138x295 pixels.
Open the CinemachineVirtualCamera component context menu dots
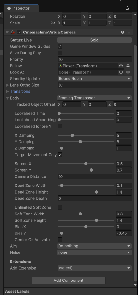(x=129, y=32)
